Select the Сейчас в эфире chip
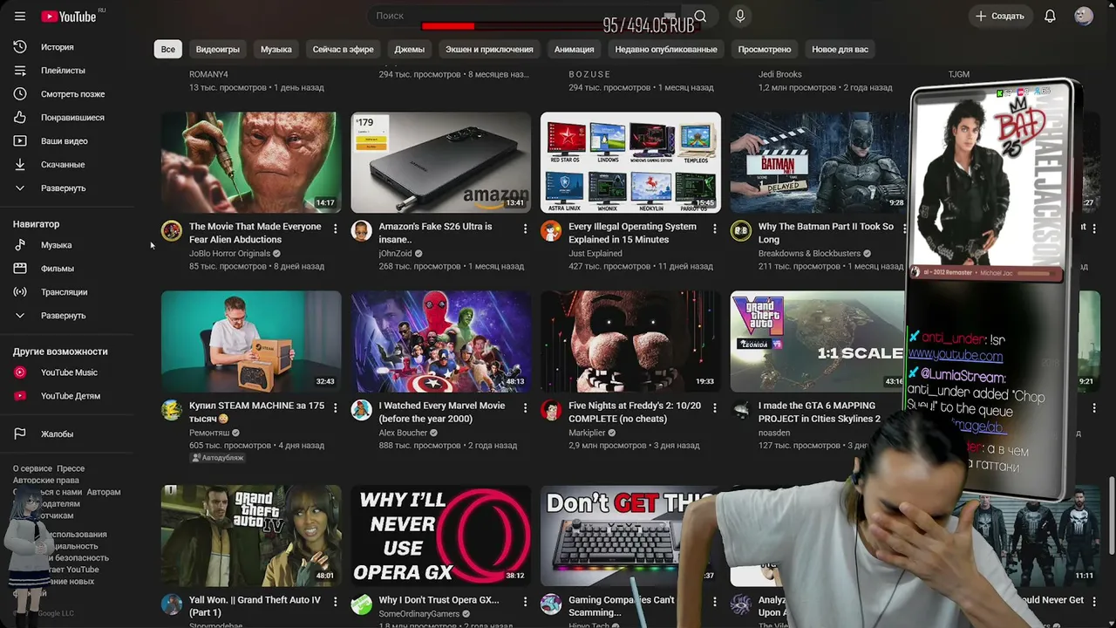This screenshot has width=1116, height=628. (344, 50)
